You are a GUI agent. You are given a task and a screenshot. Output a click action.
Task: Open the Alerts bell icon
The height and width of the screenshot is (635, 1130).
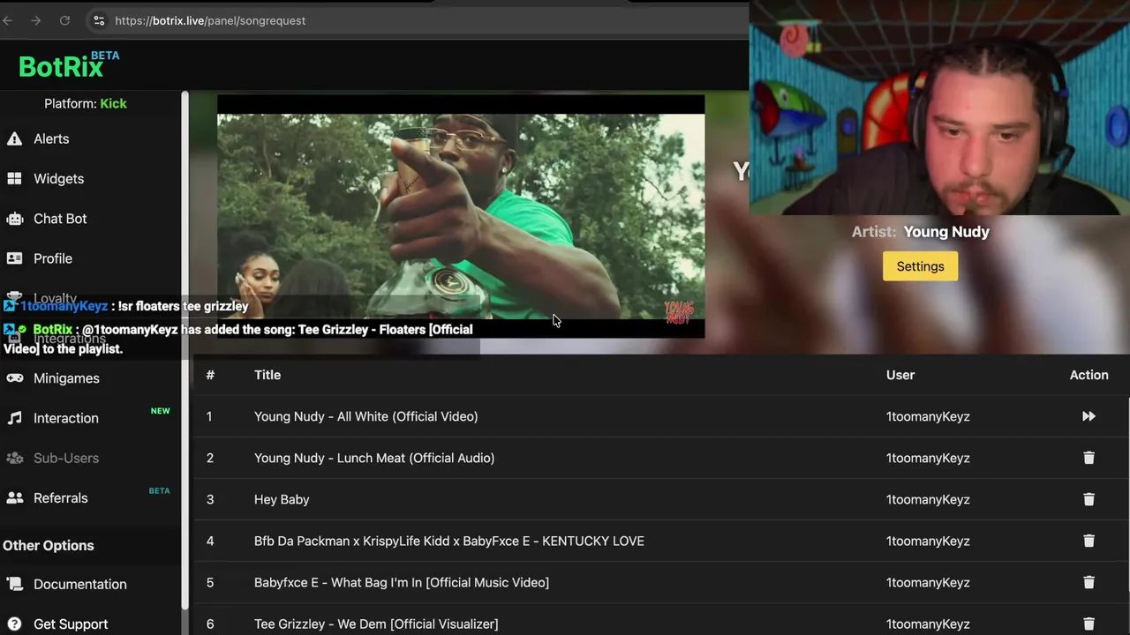(x=14, y=138)
